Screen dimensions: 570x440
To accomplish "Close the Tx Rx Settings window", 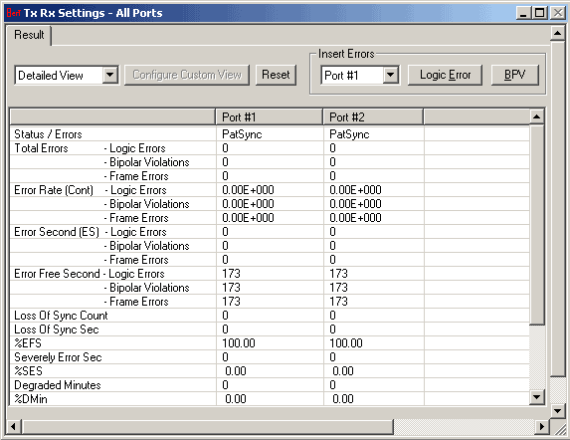I will pos(558,14).
